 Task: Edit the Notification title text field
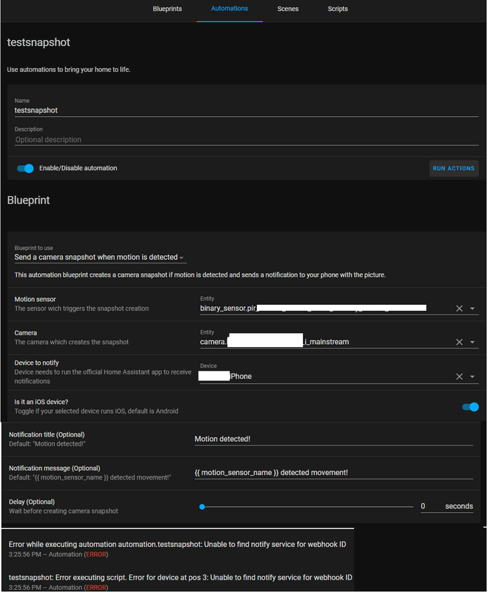click(x=333, y=439)
